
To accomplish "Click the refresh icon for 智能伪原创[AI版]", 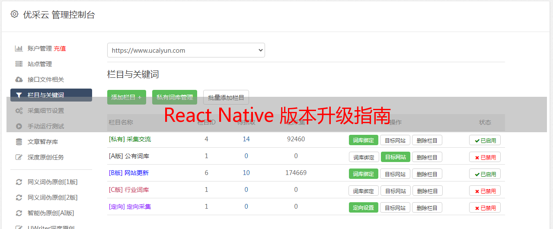I will 19,213.
